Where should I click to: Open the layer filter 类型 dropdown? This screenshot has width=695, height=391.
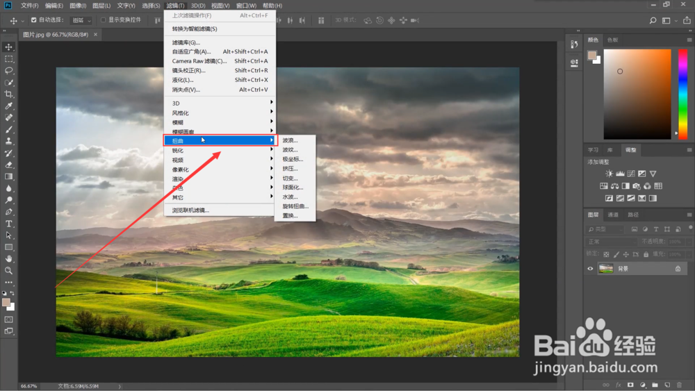click(x=605, y=229)
